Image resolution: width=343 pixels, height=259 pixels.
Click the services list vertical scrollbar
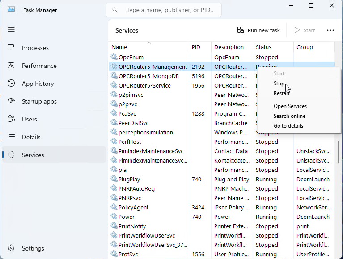(x=339, y=152)
